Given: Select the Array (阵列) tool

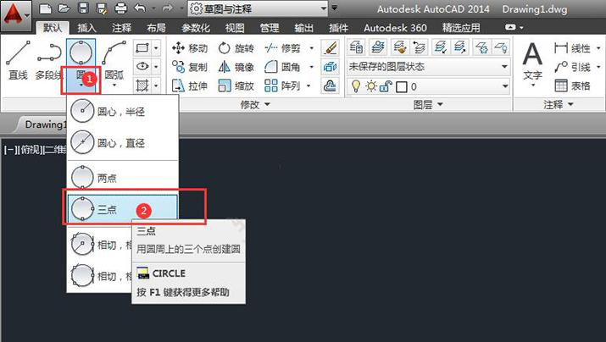Looking at the screenshot, I should coord(282,85).
